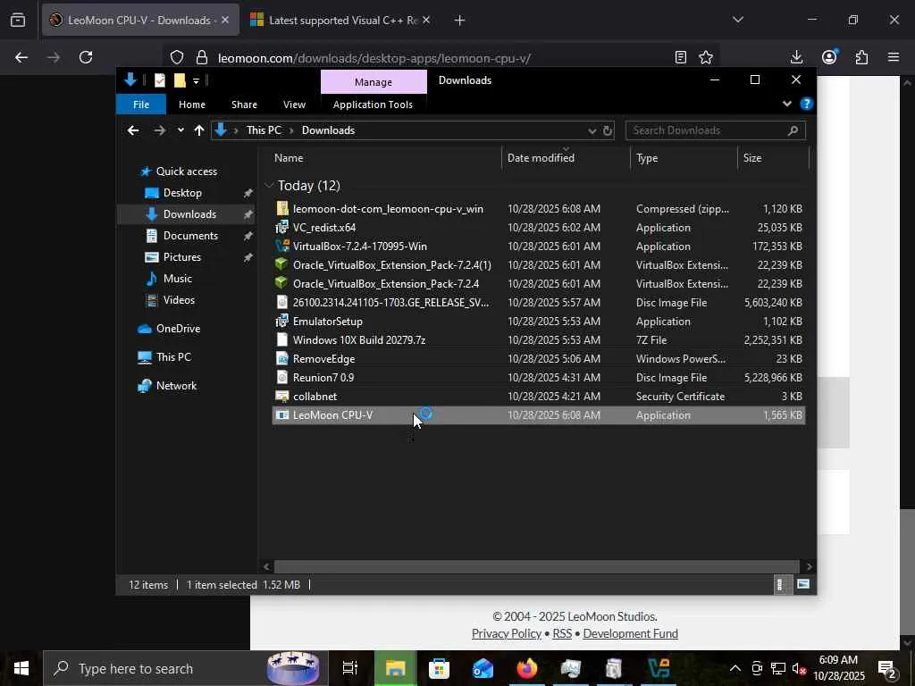Open the Share ribbon tab
Image resolution: width=915 pixels, height=686 pixels.
click(244, 105)
